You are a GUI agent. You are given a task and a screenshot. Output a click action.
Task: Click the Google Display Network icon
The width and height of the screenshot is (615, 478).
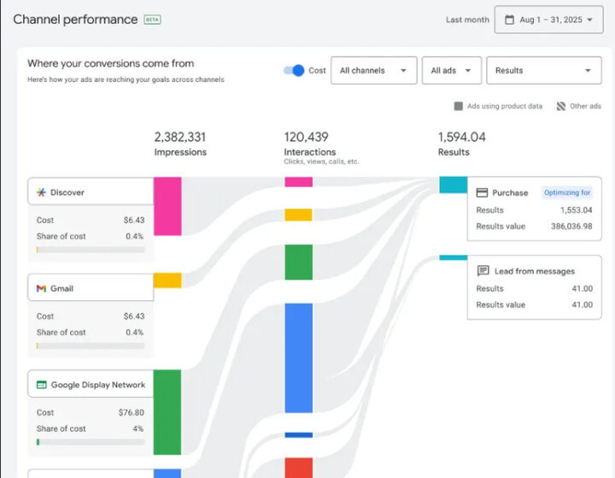tap(41, 385)
